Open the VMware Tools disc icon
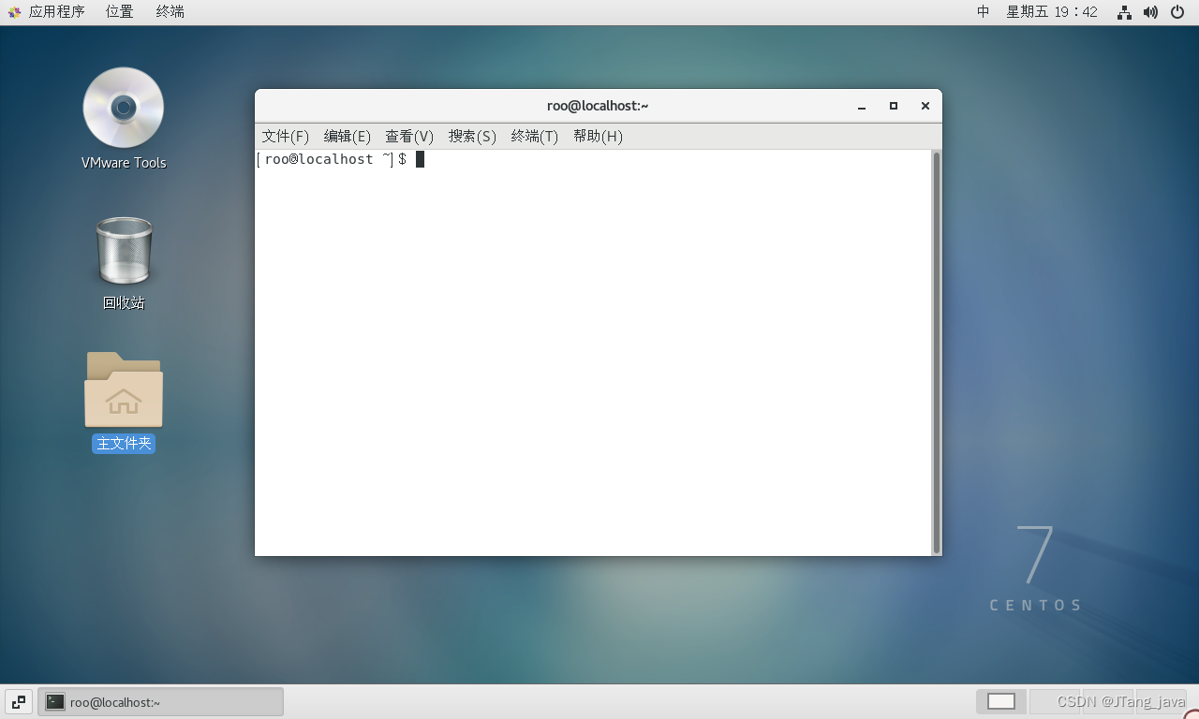 click(124, 108)
